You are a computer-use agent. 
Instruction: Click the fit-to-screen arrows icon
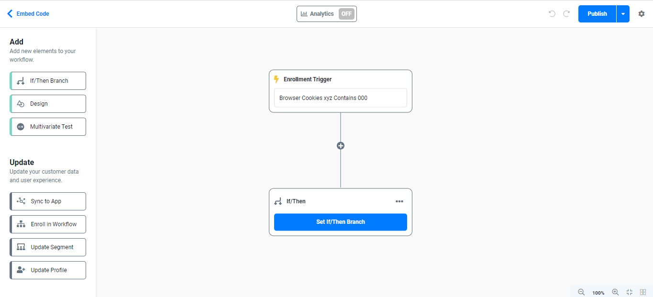pos(629,292)
